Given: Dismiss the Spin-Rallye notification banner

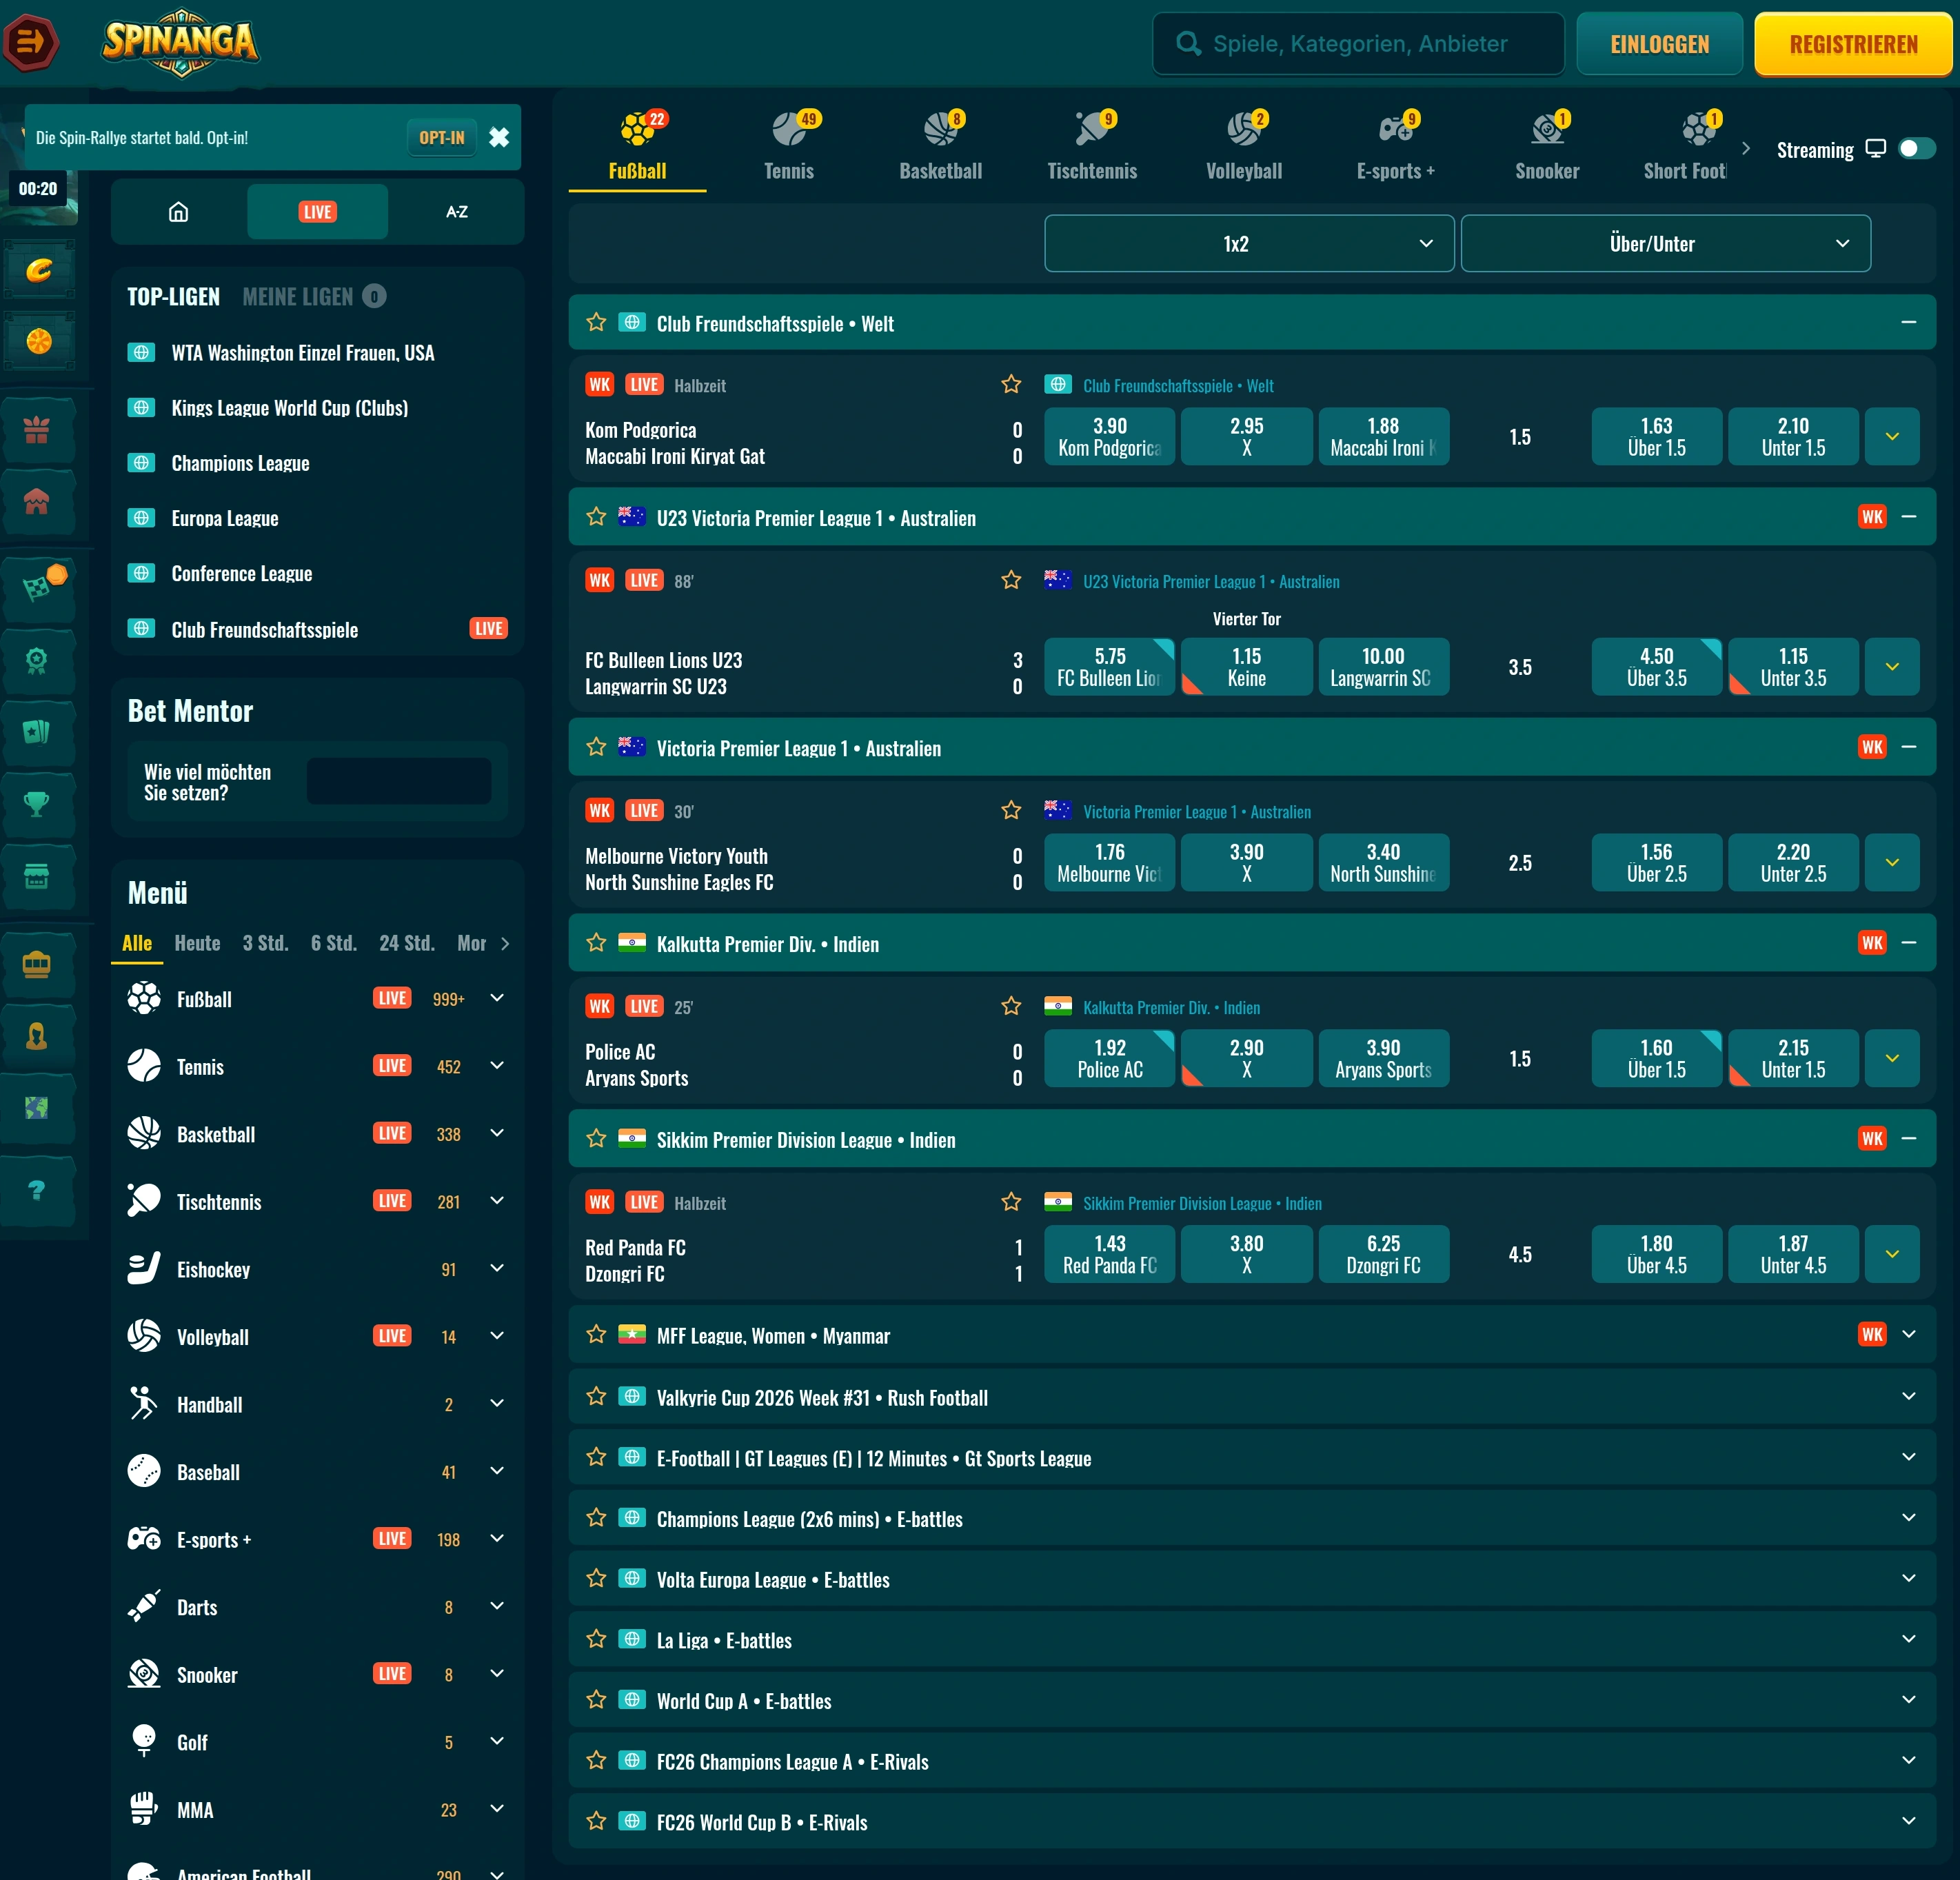Looking at the screenshot, I should coord(499,138).
